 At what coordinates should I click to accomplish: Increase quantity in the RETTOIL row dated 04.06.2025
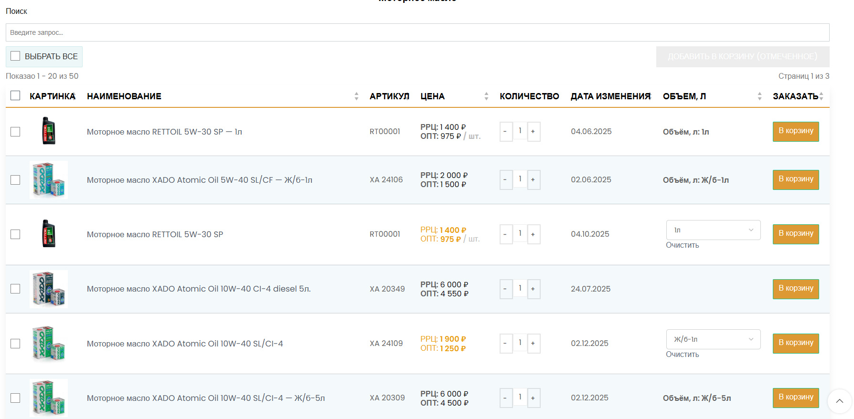point(534,132)
